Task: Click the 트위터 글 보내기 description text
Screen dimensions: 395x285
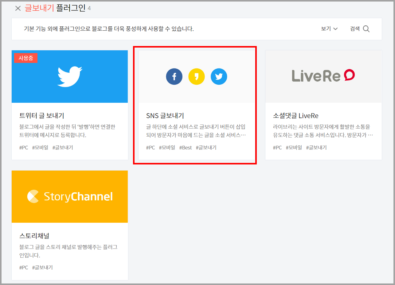Action: (67, 131)
